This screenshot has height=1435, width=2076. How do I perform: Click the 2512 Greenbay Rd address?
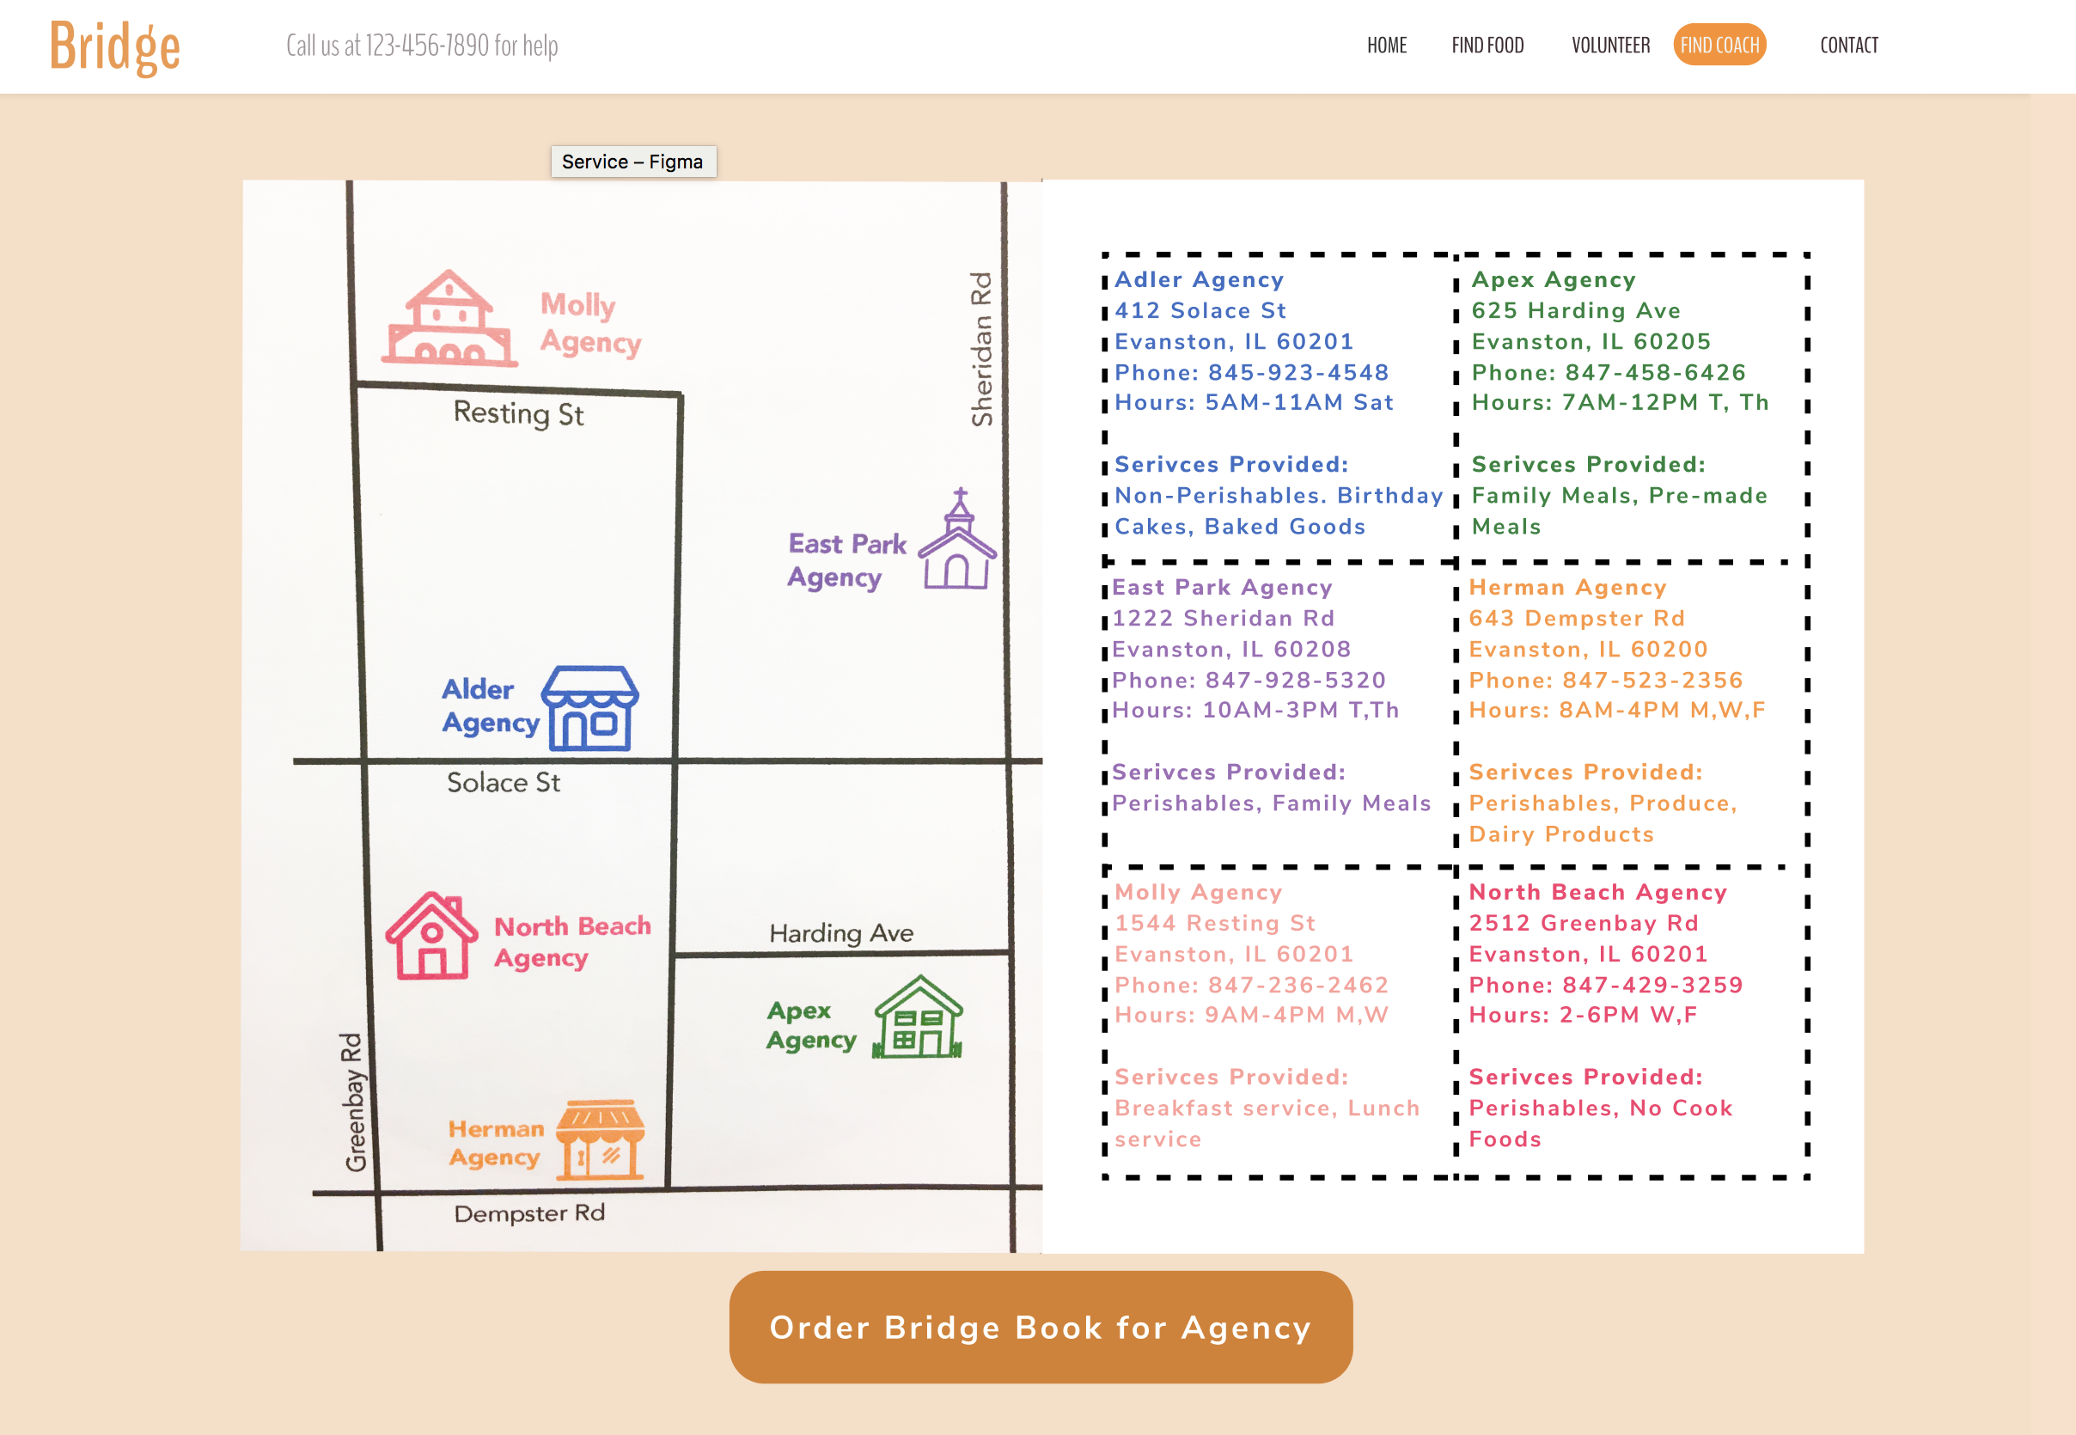(1584, 923)
